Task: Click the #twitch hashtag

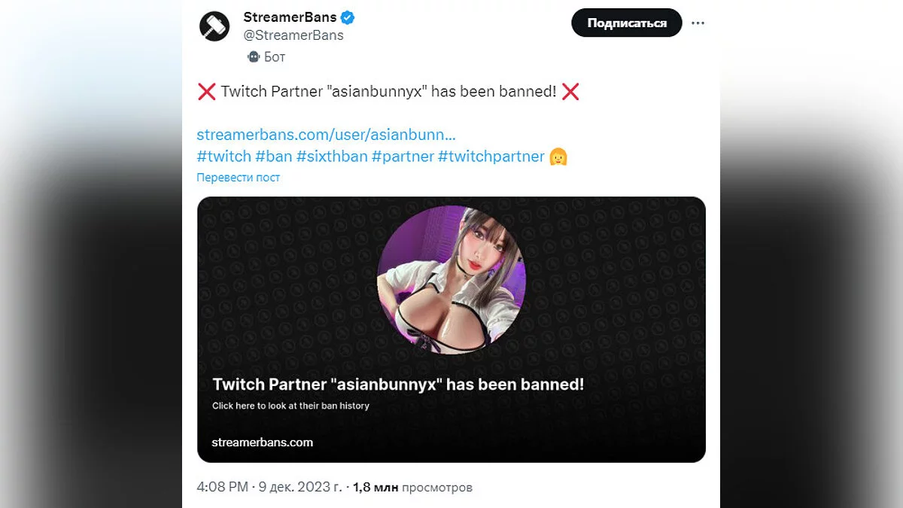Action: tap(223, 157)
